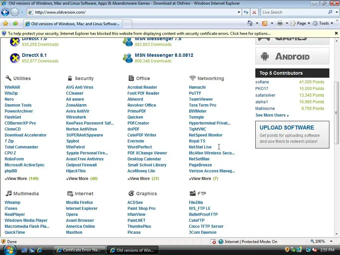The width and height of the screenshot is (340, 255).
Task: Click the Utilities wrench icon
Action: pyautogui.click(x=8, y=78)
